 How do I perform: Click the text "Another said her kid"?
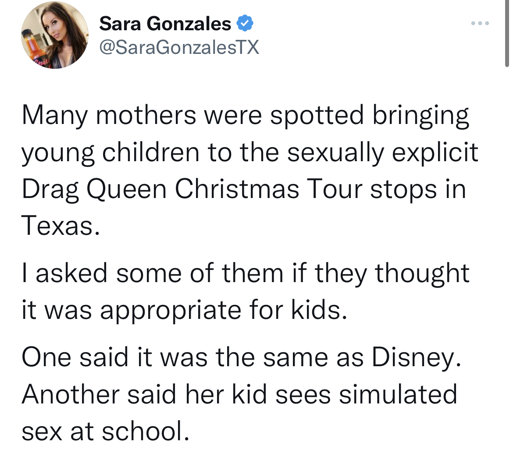click(144, 394)
